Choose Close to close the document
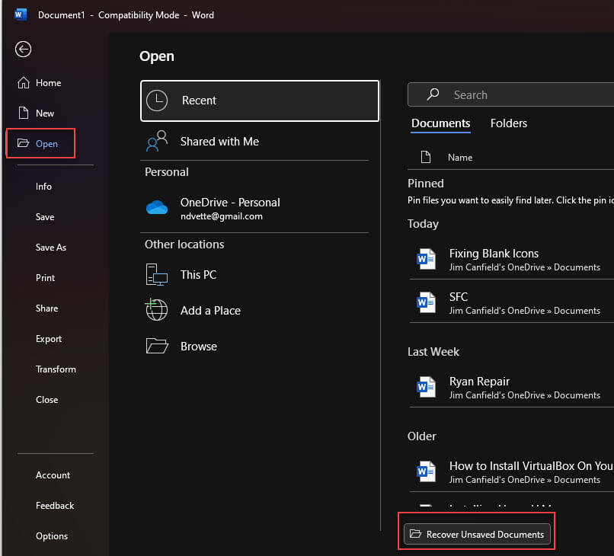 pyautogui.click(x=47, y=400)
